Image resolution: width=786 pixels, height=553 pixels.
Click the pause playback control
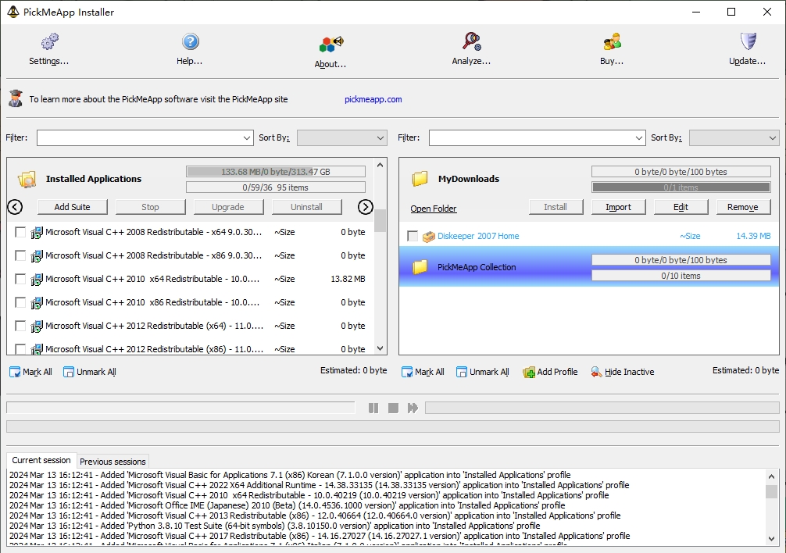373,408
